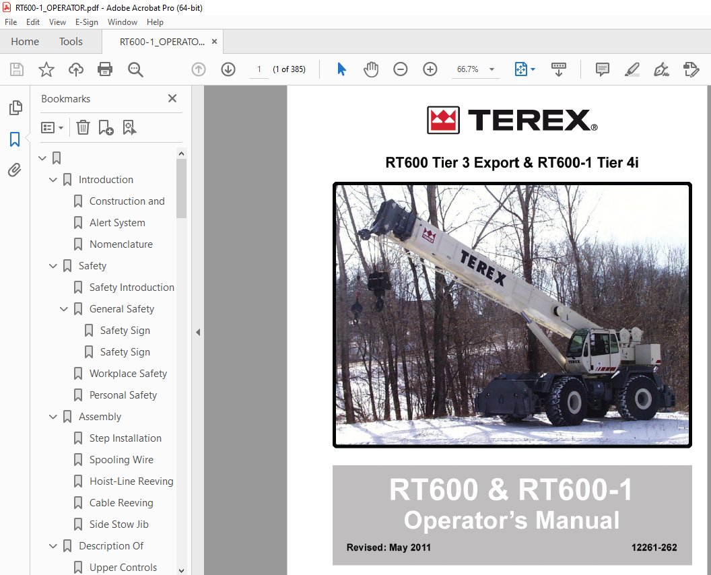Screen dimensions: 711x575
Task: Open the page thumbnails panel
Action: pos(15,108)
